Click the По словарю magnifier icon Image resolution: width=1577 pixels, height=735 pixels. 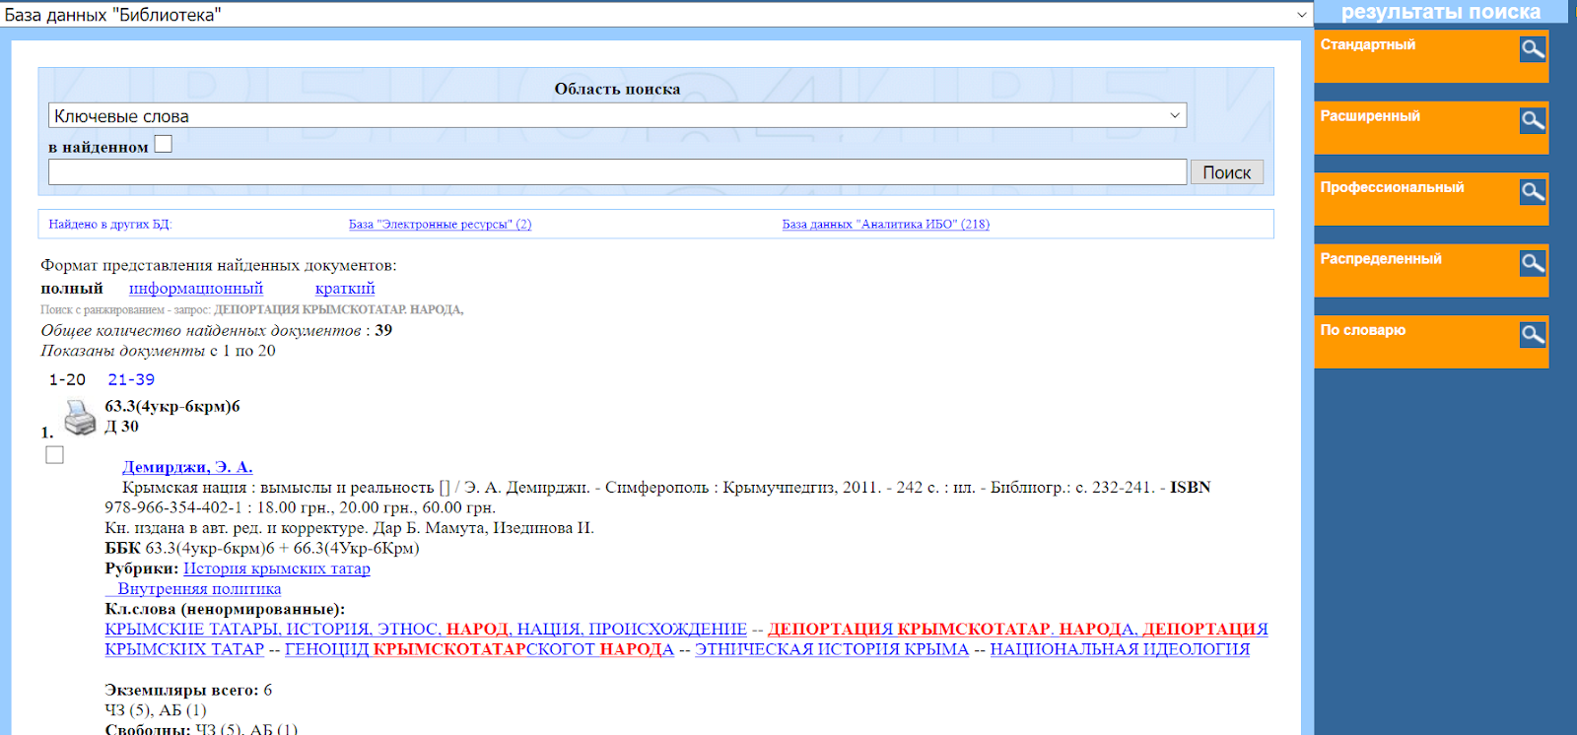1532,334
